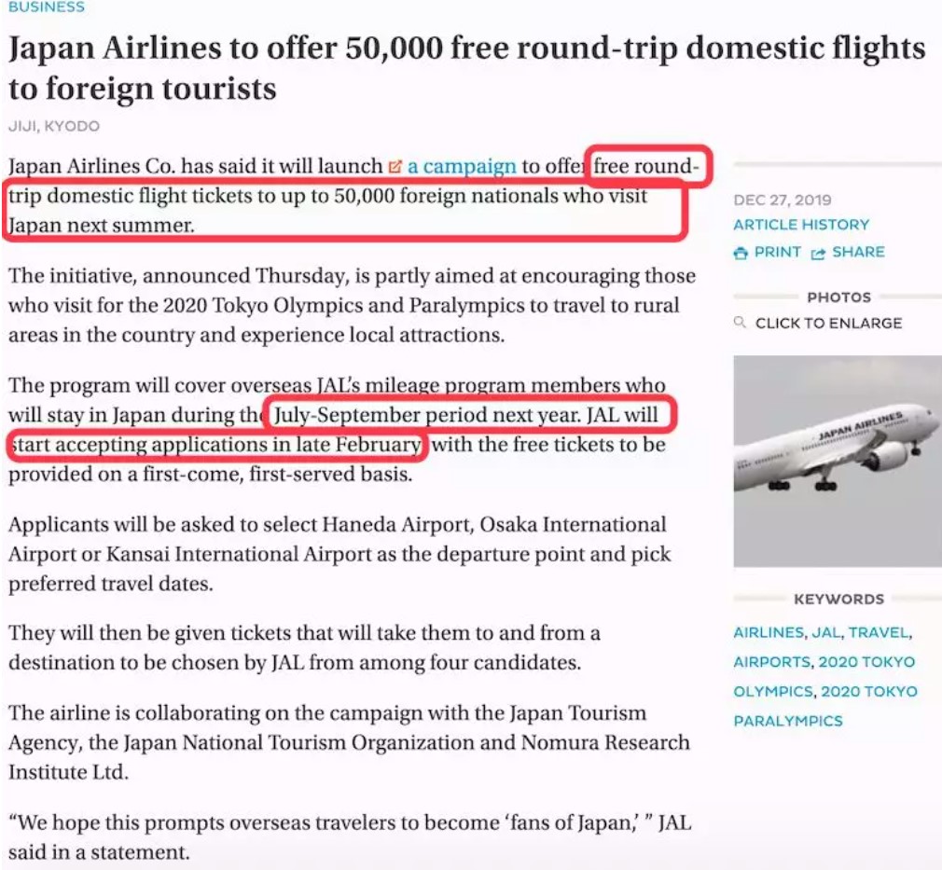The width and height of the screenshot is (942, 870).
Task: Open the AIRPORTS keyword tag
Action: (771, 662)
